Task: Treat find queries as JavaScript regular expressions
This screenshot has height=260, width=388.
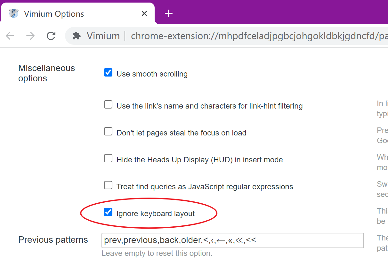Action: (x=108, y=185)
